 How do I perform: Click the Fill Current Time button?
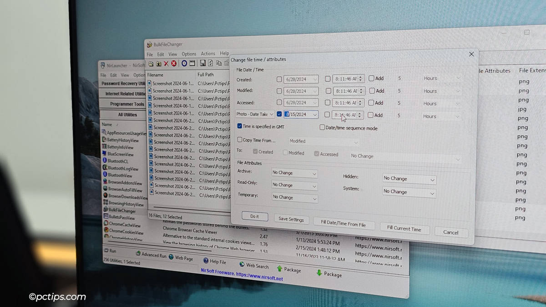coord(404,229)
